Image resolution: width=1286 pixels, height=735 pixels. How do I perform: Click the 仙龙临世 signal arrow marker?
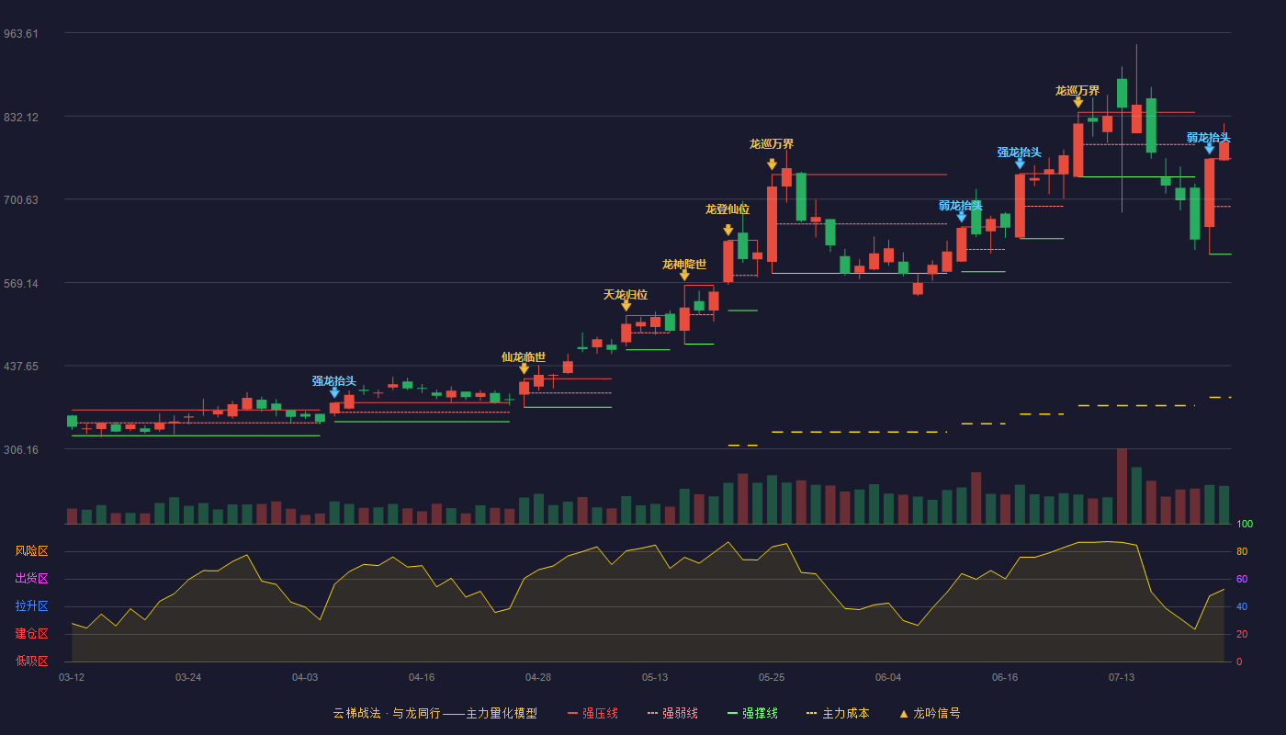[x=524, y=368]
